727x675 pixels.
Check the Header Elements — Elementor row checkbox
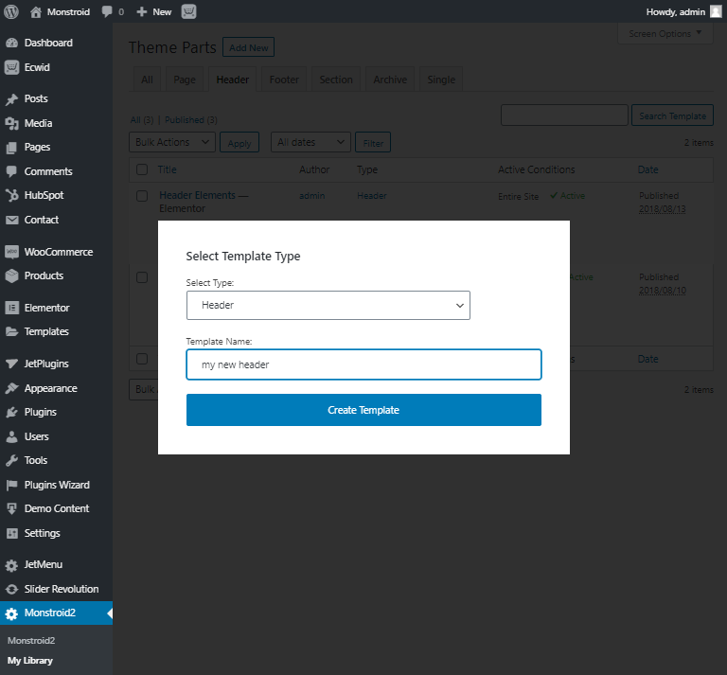coord(142,196)
